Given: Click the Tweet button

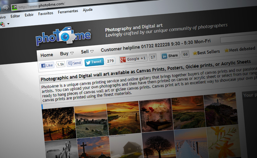Looking at the screenshot, I should tap(94, 62).
